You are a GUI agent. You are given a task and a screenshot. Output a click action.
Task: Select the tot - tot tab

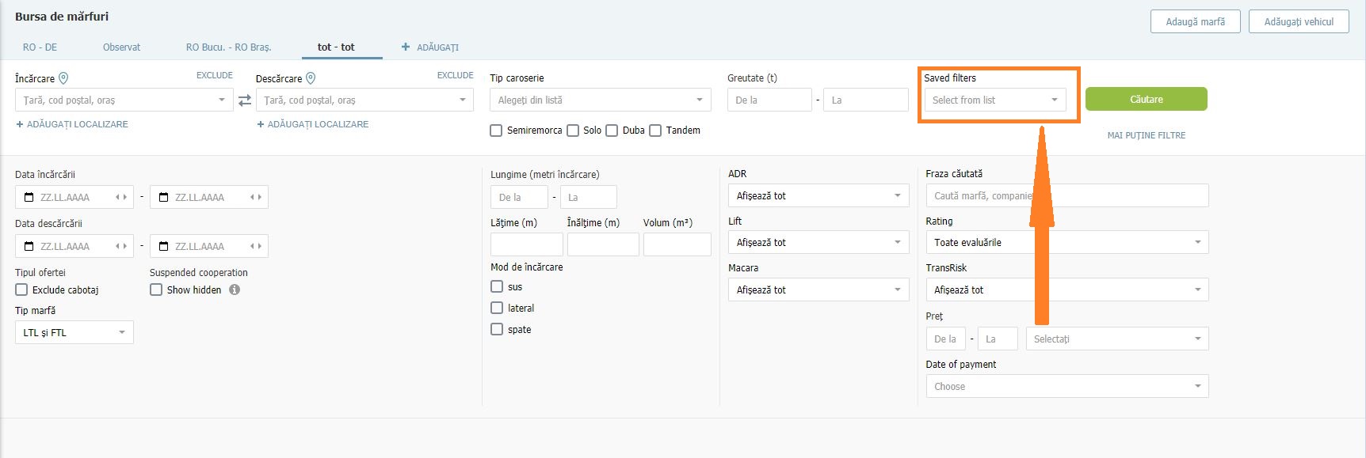click(x=336, y=47)
